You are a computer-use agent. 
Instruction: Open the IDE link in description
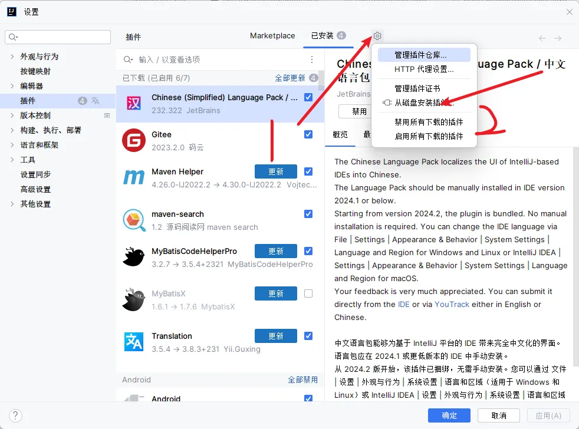(x=404, y=304)
